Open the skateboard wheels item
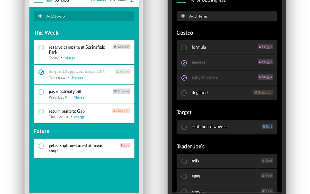 coord(227,127)
